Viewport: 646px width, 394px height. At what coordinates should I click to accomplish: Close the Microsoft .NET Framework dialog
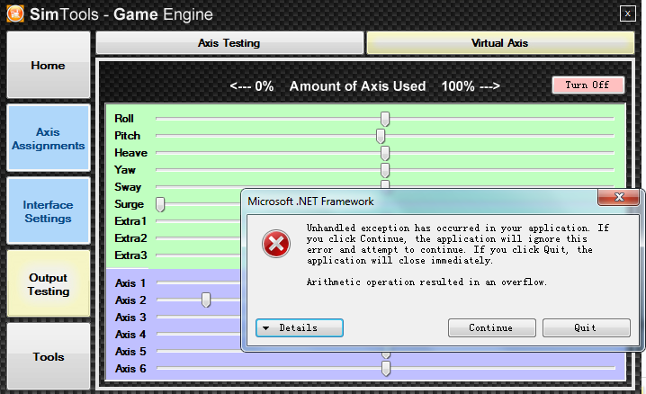tap(619, 197)
